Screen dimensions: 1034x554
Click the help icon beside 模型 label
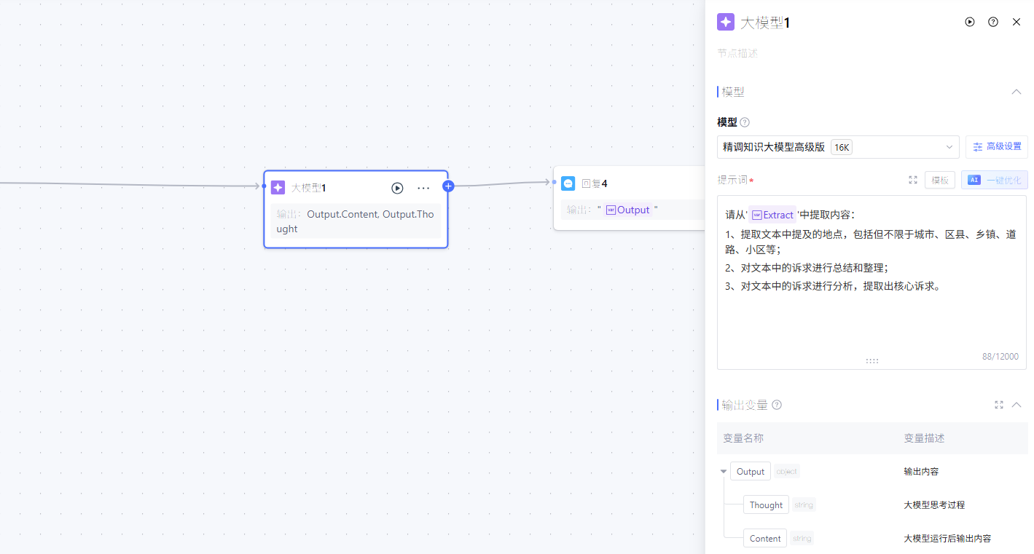coord(745,122)
